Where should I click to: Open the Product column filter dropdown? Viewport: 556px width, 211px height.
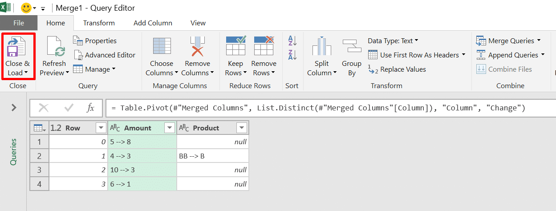pos(241,128)
